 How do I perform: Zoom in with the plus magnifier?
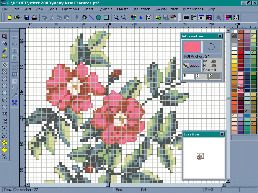coord(116,17)
